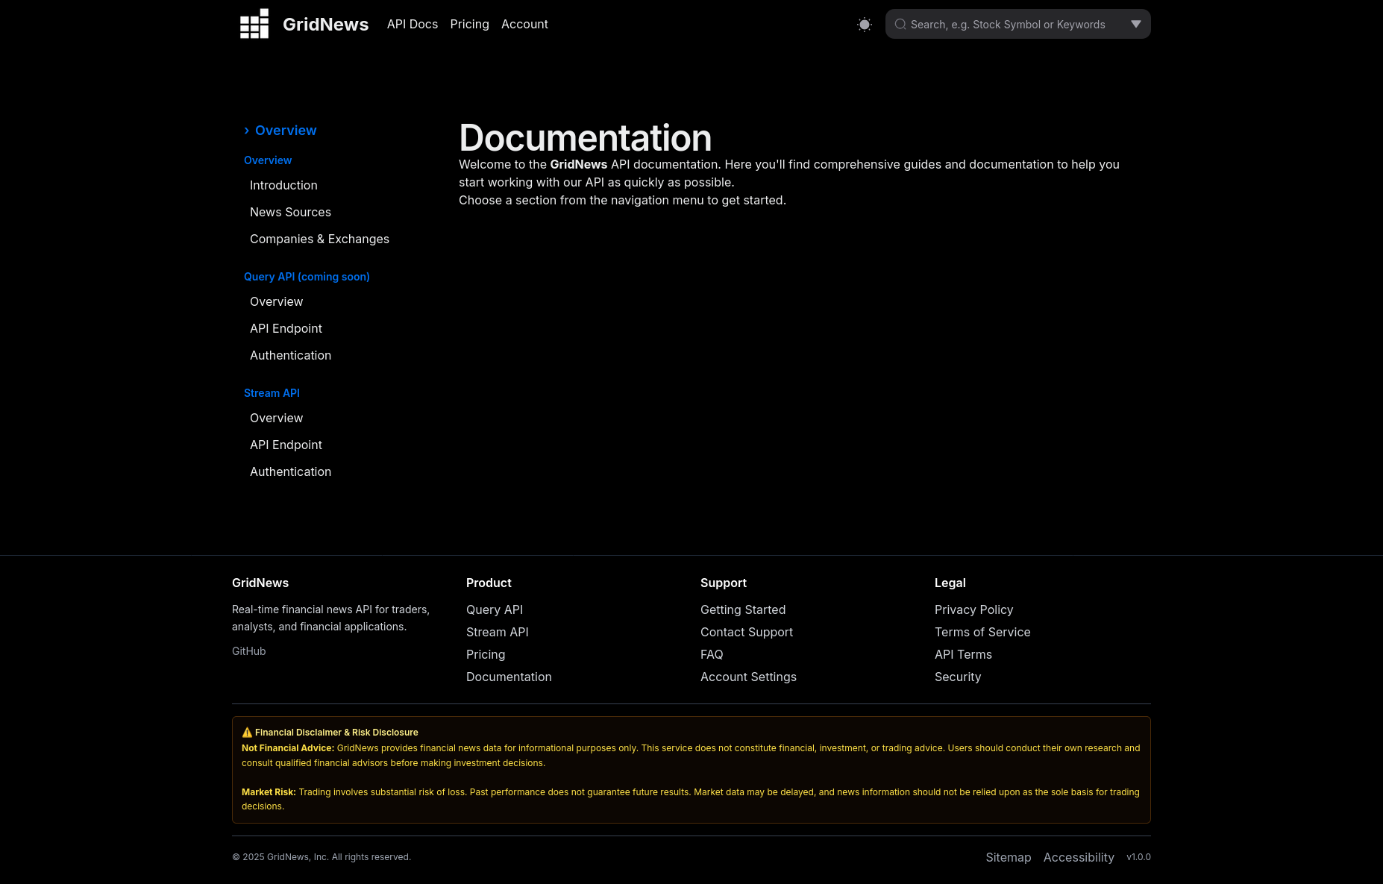Viewport: 1383px width, 884px height.
Task: Open Stream API in footer Product list
Action: coord(497,632)
